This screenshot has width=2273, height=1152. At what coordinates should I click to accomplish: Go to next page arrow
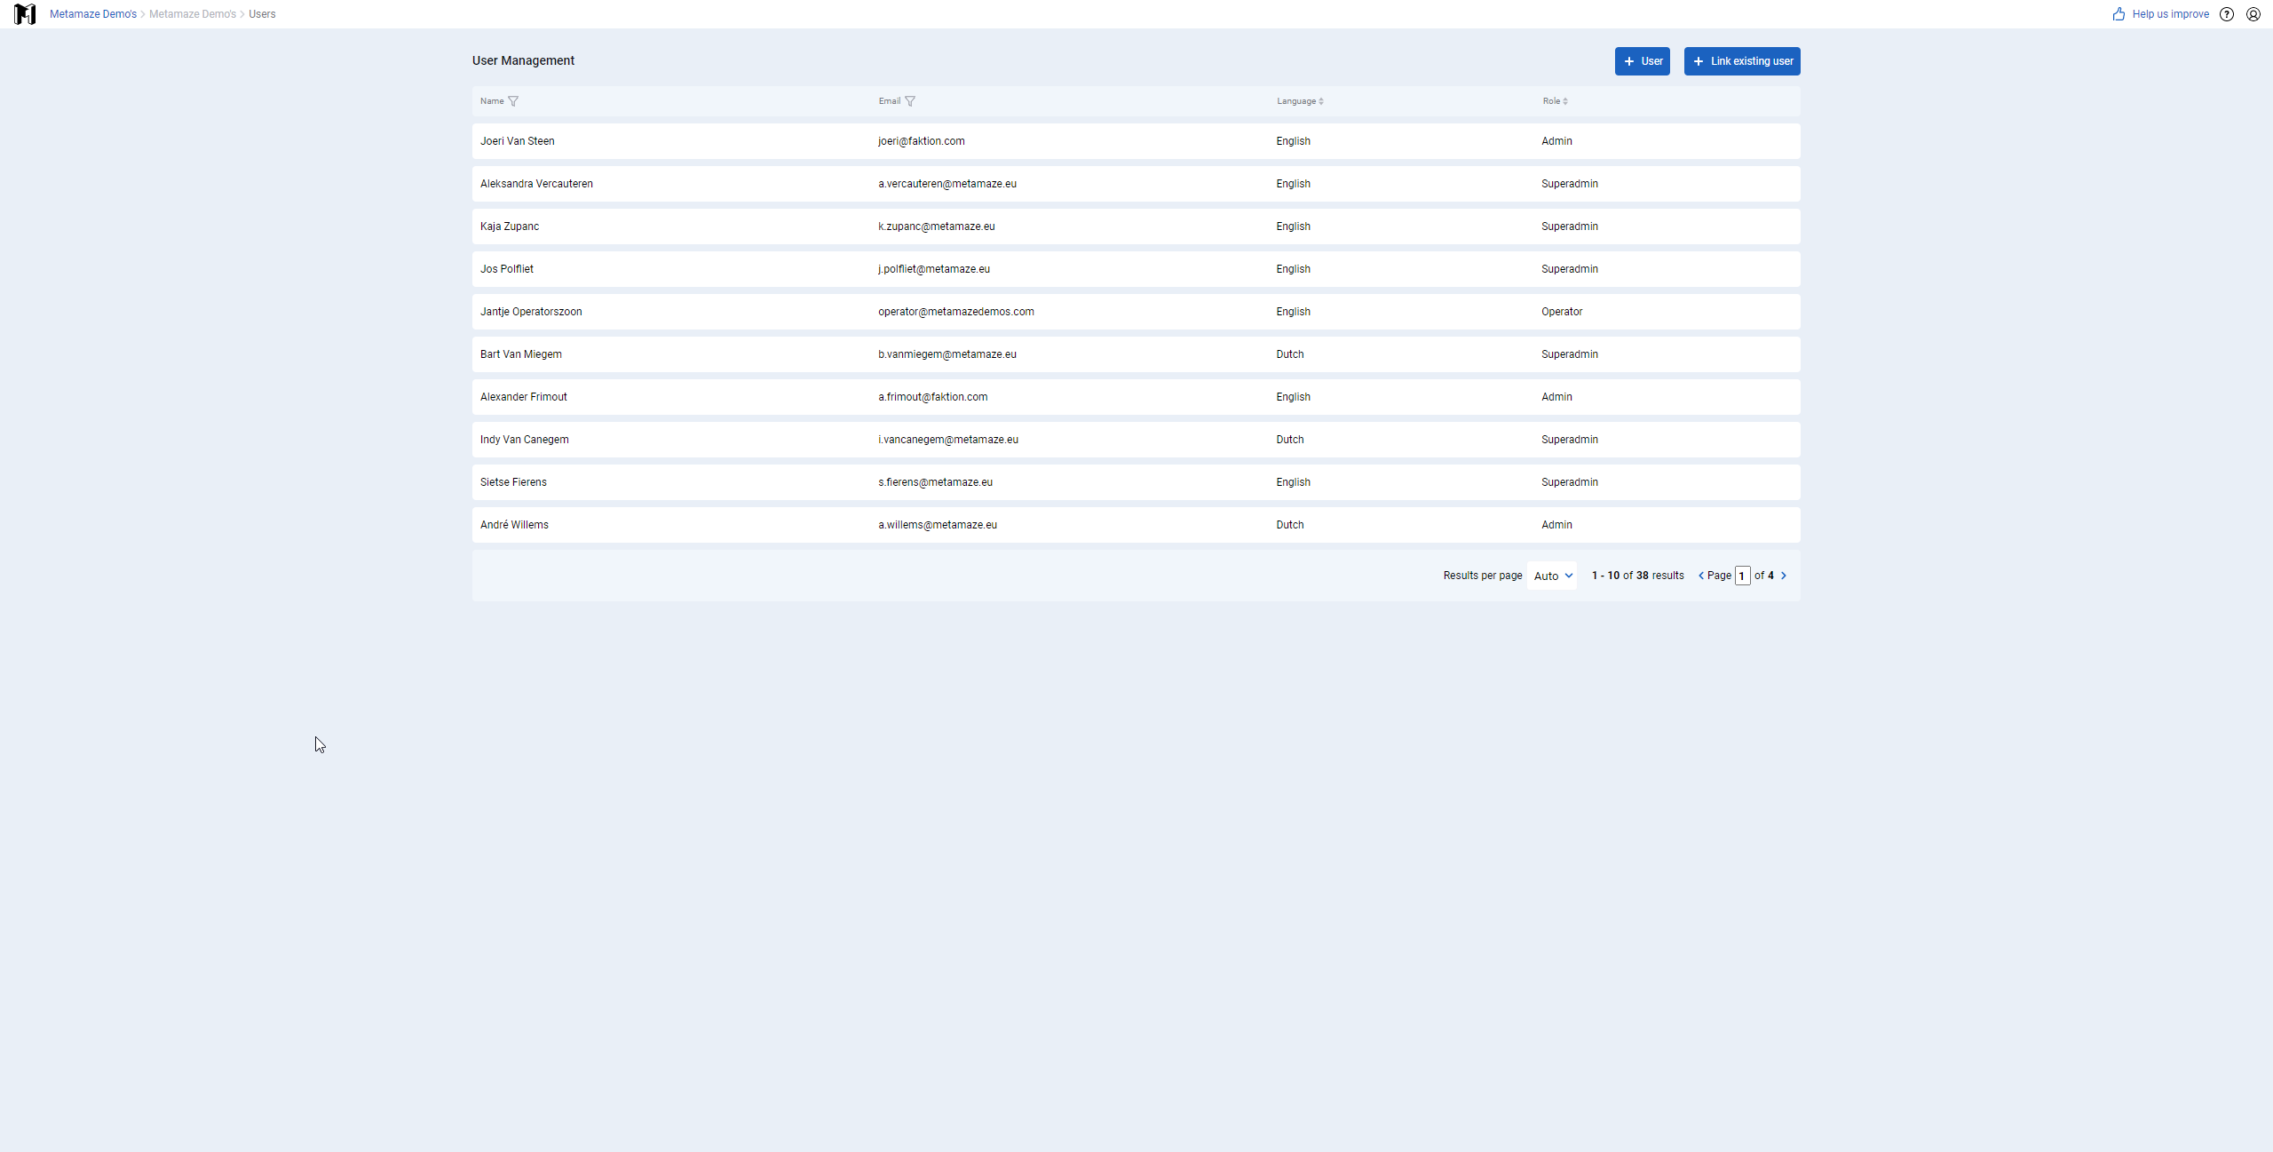(1784, 576)
